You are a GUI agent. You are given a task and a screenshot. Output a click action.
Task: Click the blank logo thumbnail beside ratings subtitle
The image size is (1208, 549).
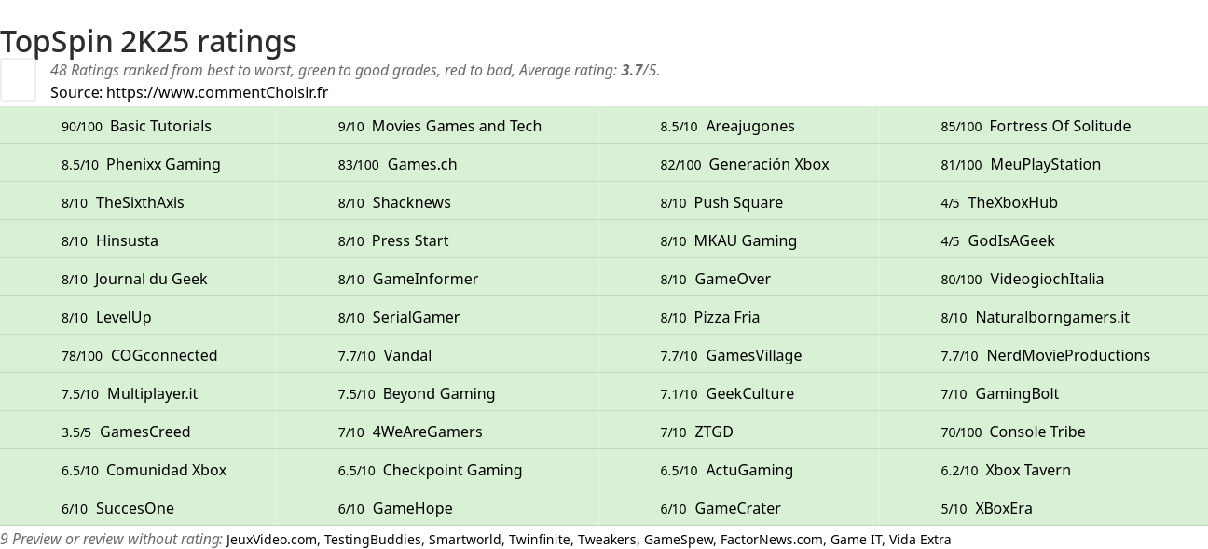pyautogui.click(x=18, y=79)
